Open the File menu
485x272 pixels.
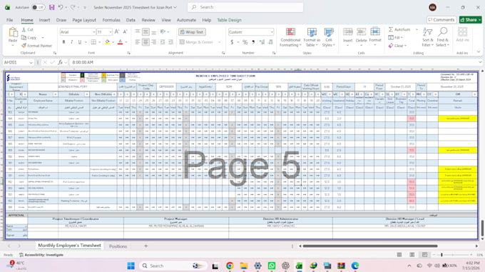[9, 20]
